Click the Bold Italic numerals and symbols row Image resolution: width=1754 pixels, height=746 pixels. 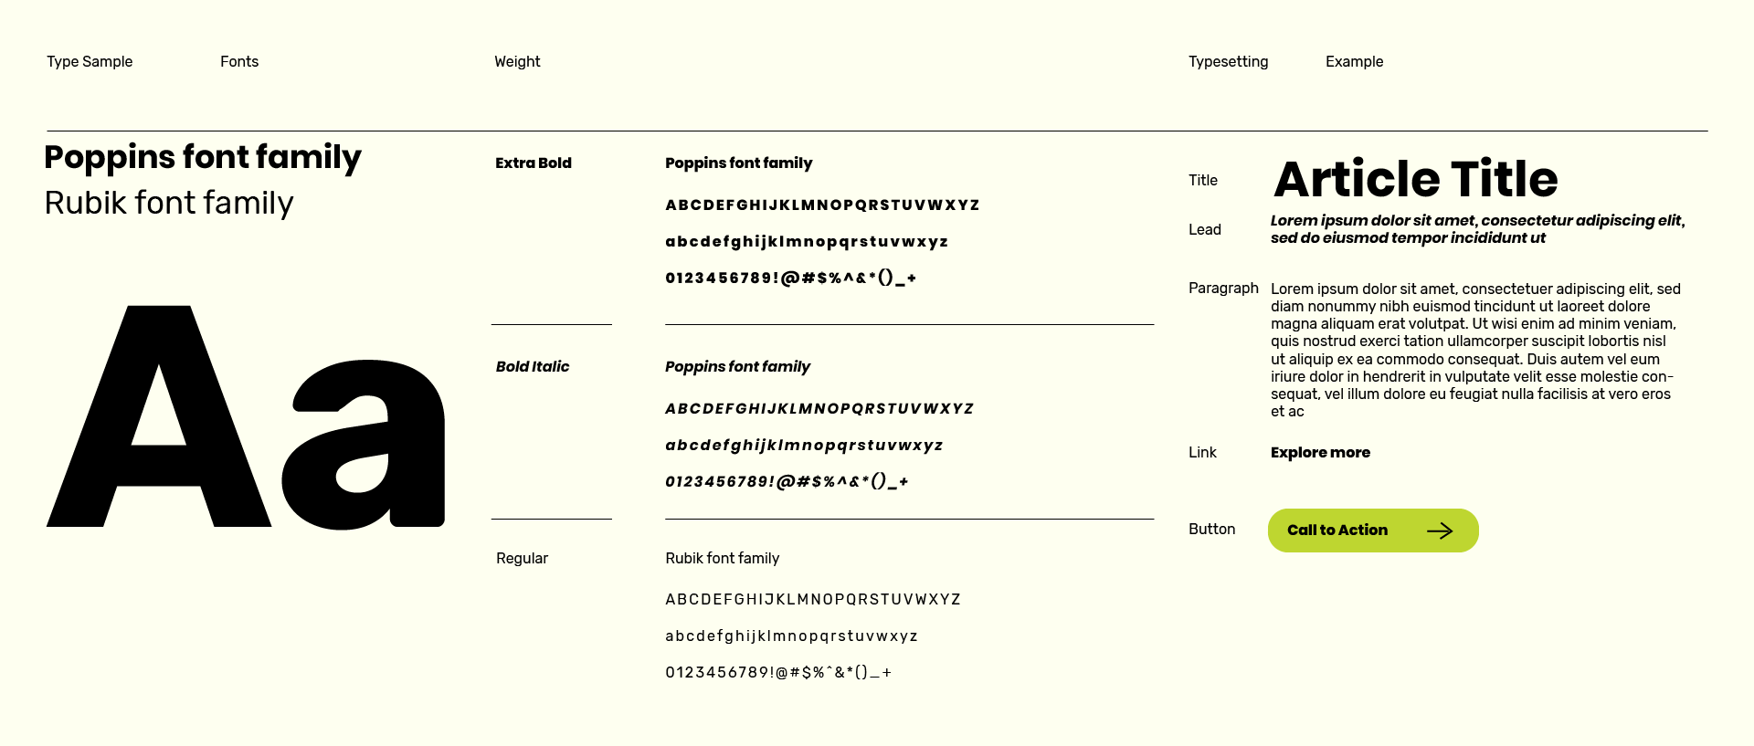[787, 482]
